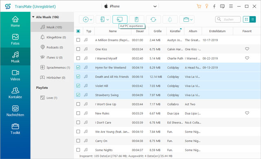This screenshot has width=261, height=159.
Task: Uncheck Death and All His Friends checkbox
Action: point(78,77)
